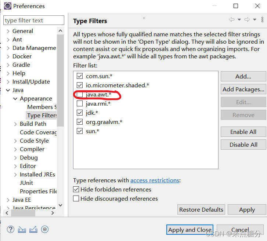The width and height of the screenshot is (267, 241).
Task: Select the Code Coverage tree item
Action: pos(38,132)
